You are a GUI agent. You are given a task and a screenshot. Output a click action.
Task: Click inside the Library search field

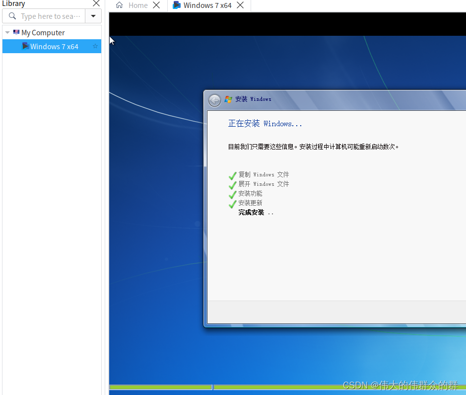(50, 16)
